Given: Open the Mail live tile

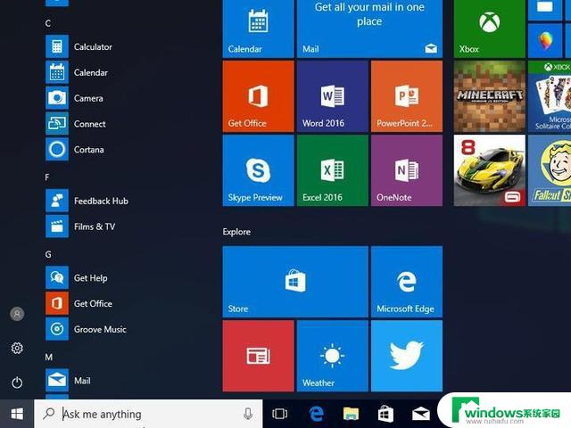Looking at the screenshot, I should (369, 29).
